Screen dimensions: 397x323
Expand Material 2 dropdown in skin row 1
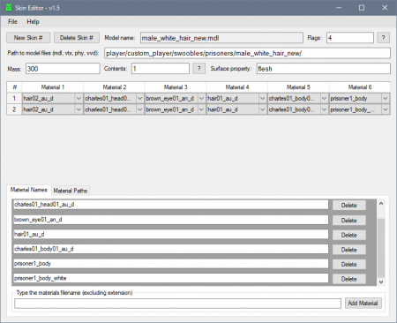pyautogui.click(x=140, y=99)
